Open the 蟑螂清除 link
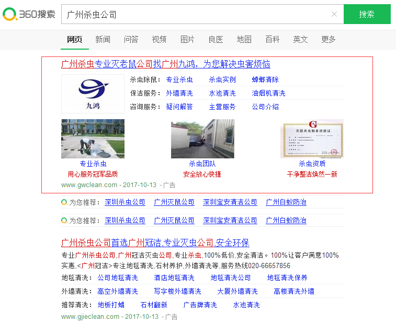This screenshot has width=396, height=323. pyautogui.click(x=265, y=80)
